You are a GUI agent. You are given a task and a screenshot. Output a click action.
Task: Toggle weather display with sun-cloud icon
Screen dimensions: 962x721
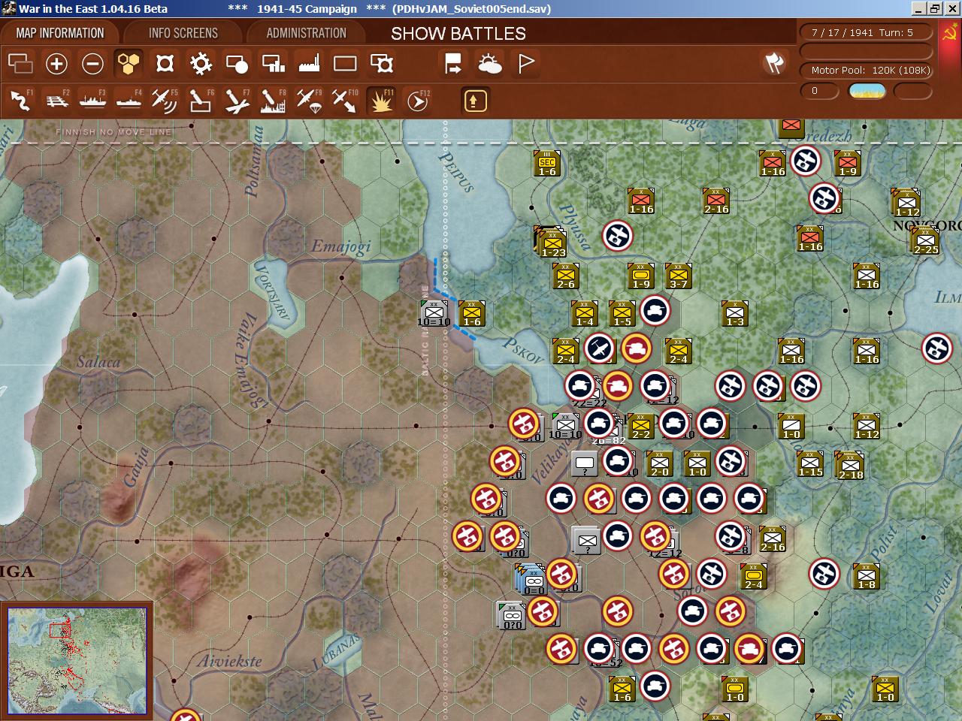pos(489,64)
